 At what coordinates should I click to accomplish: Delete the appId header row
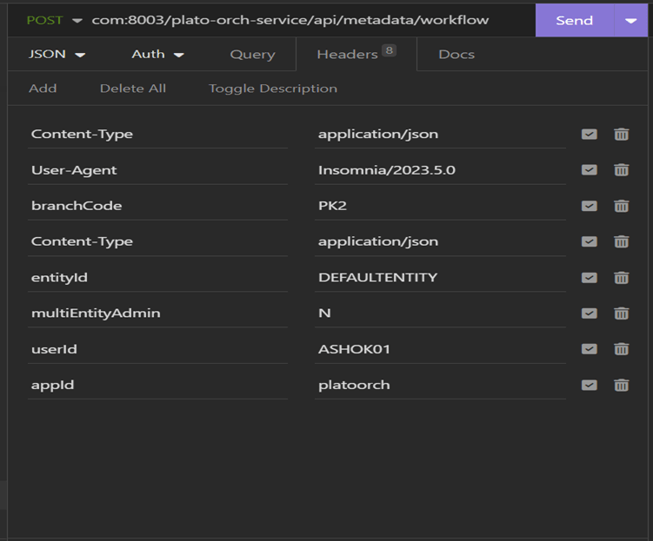[621, 385]
